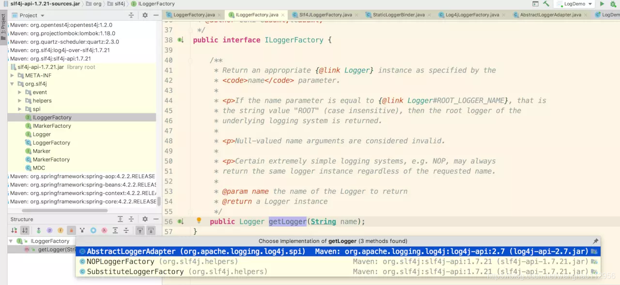Expand the event package

pyautogui.click(x=20, y=92)
